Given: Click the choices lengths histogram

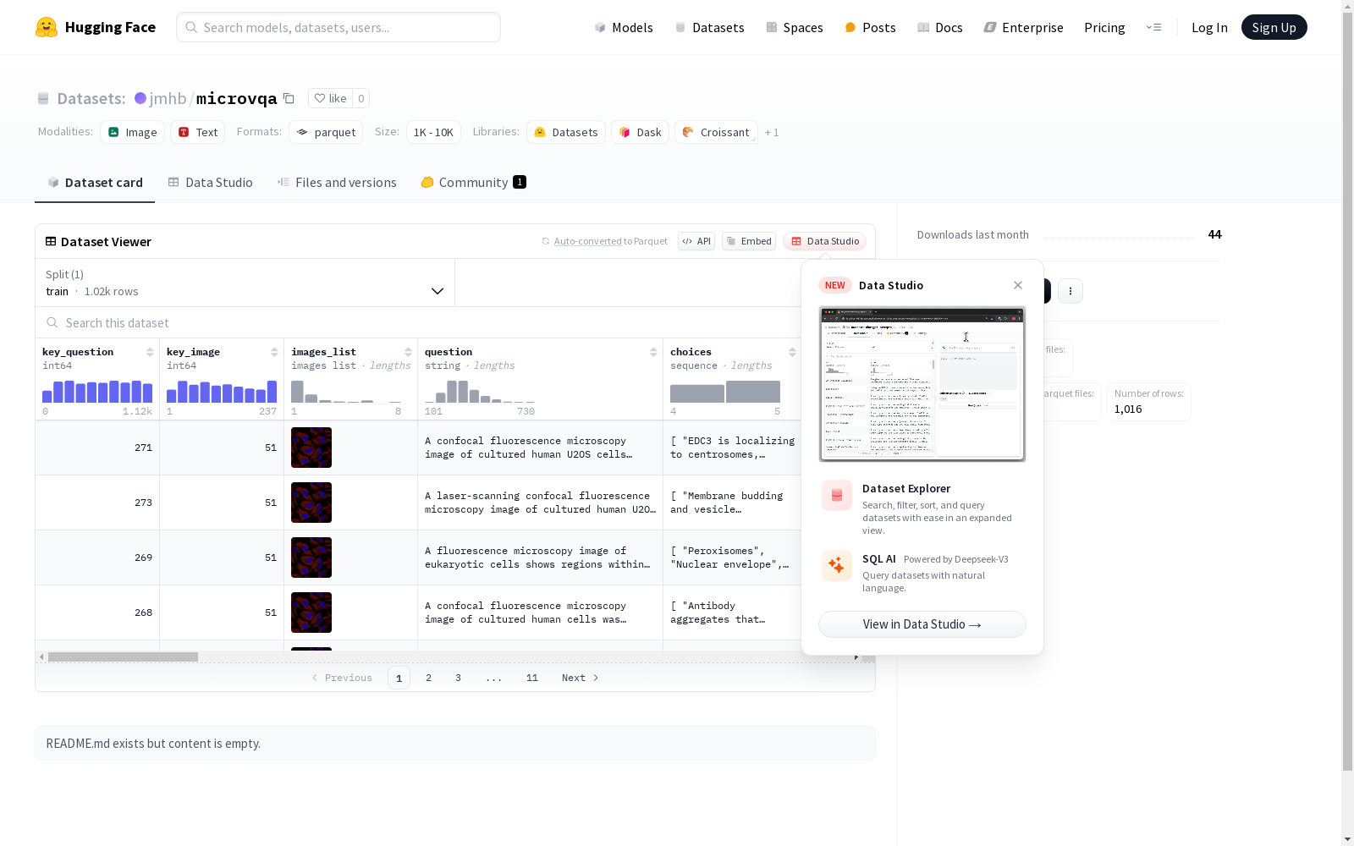Looking at the screenshot, I should pos(725,392).
